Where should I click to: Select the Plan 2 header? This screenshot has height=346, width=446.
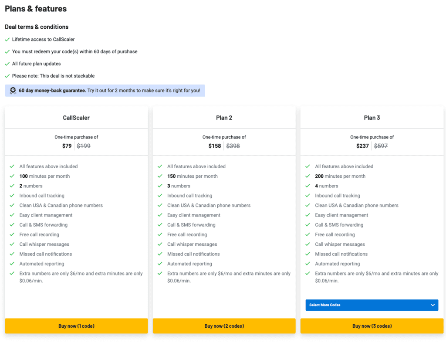tap(224, 118)
